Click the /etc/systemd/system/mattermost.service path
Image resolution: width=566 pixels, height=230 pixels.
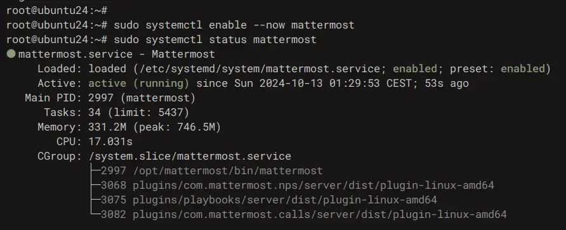pos(257,69)
